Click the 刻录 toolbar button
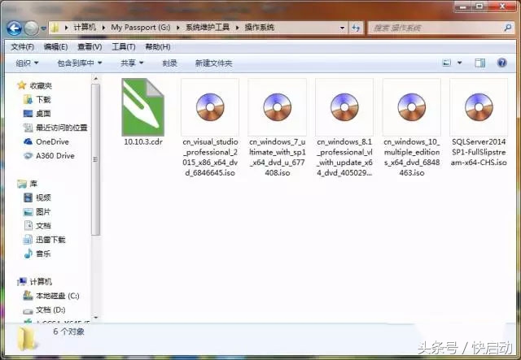Viewport: 521px width, 360px height. click(169, 63)
